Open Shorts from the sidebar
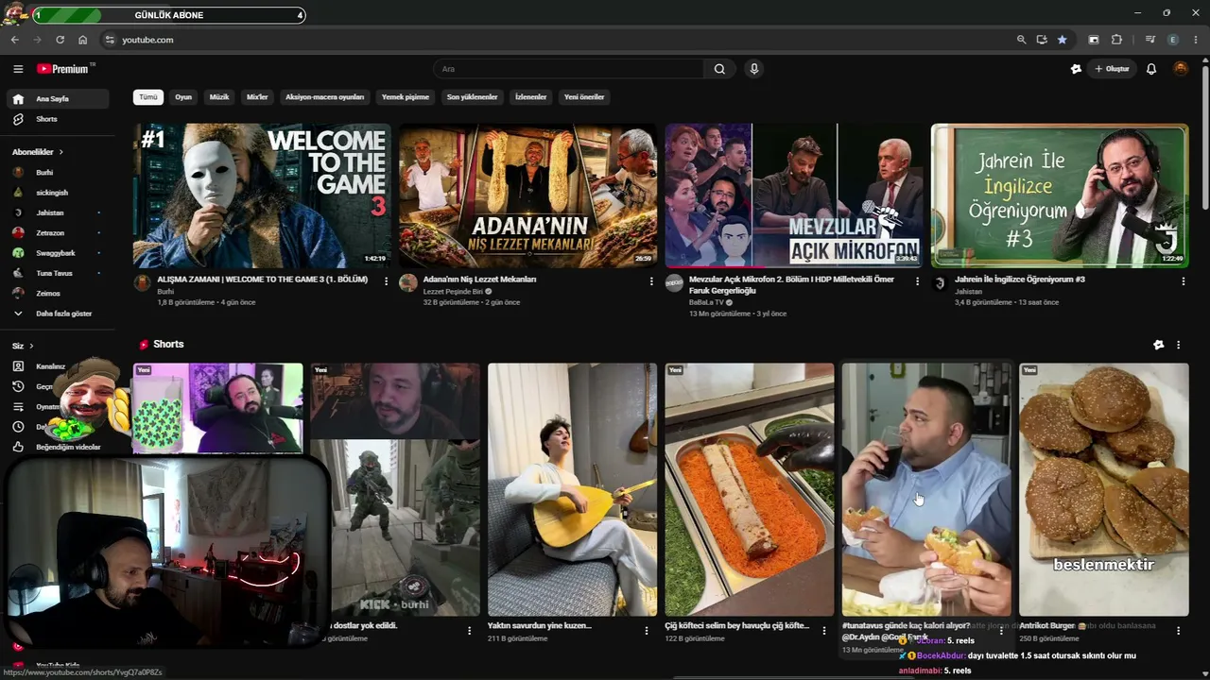 pyautogui.click(x=57, y=119)
